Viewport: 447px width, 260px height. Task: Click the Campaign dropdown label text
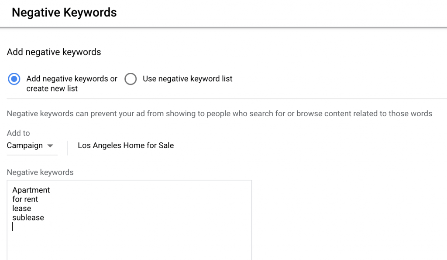point(25,145)
